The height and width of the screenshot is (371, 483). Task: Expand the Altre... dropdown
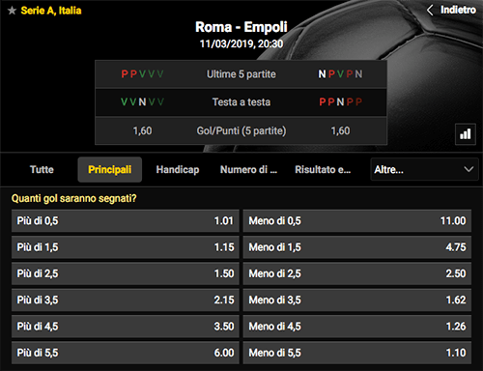click(x=424, y=169)
